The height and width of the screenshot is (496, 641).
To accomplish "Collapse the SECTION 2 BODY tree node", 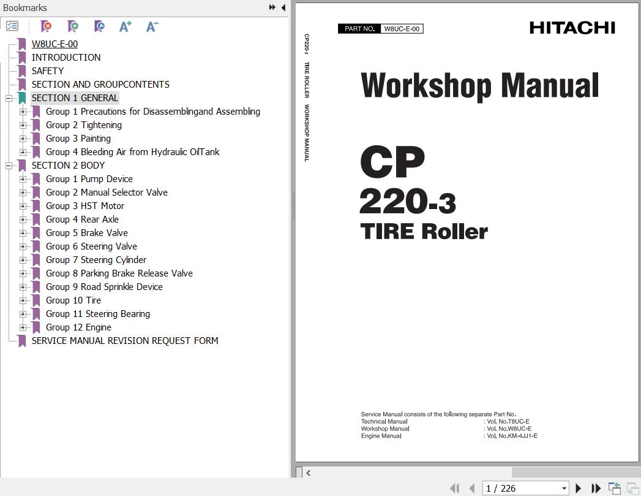I will click(9, 166).
